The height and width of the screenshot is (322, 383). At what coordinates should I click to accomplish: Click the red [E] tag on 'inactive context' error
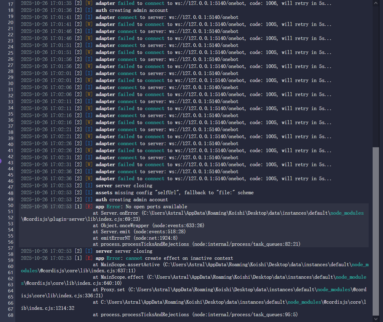[x=89, y=258]
